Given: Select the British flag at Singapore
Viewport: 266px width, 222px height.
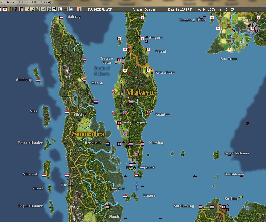Looking at the screenshot, I should tap(131, 165).
